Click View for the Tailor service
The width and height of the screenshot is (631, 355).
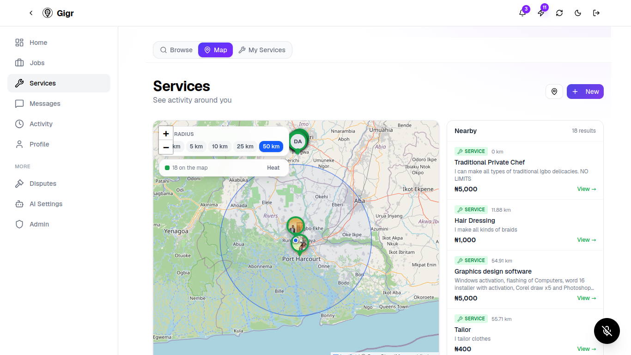point(587,349)
